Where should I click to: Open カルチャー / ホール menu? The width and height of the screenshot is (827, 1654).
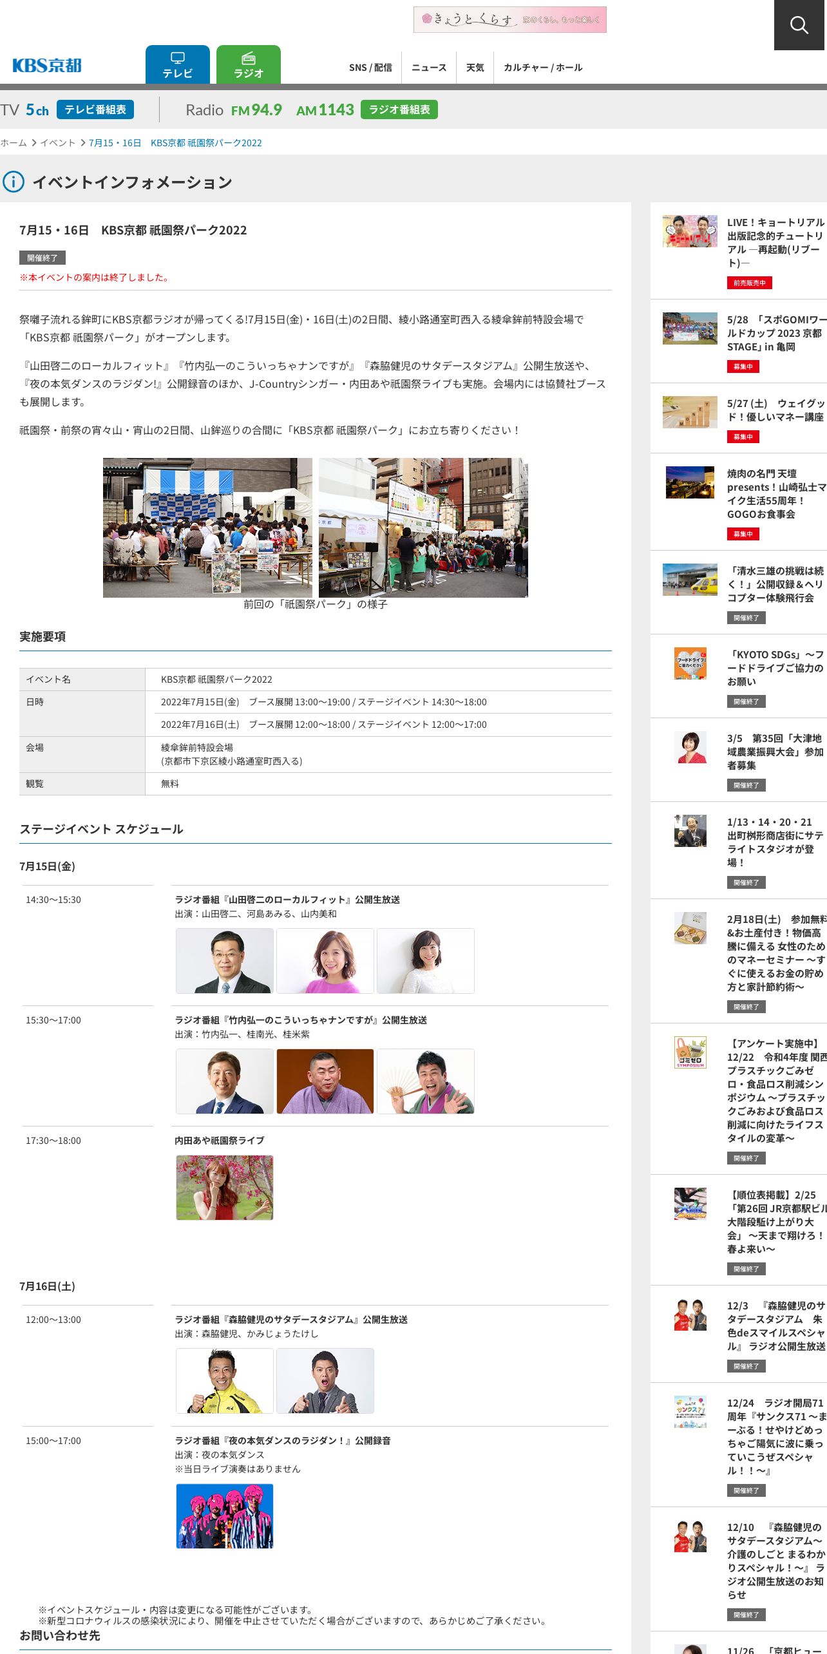click(543, 68)
